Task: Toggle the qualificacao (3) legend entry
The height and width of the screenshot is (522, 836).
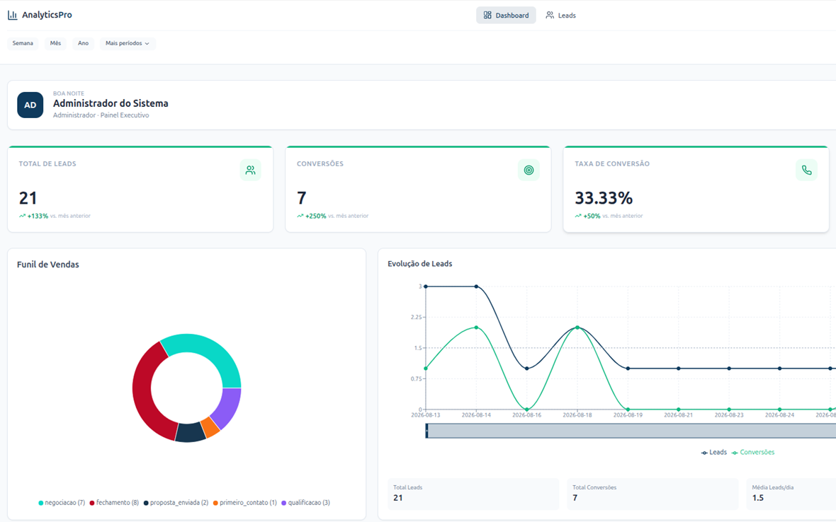Action: tap(306, 503)
